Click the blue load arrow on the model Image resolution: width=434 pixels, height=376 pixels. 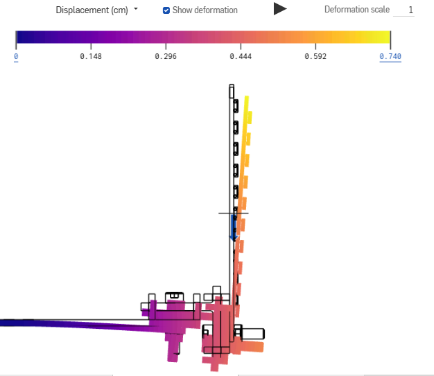tap(234, 228)
